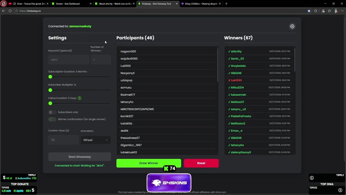Click the Keyword input field
The height and width of the screenshot is (195, 346).
pos(69,60)
